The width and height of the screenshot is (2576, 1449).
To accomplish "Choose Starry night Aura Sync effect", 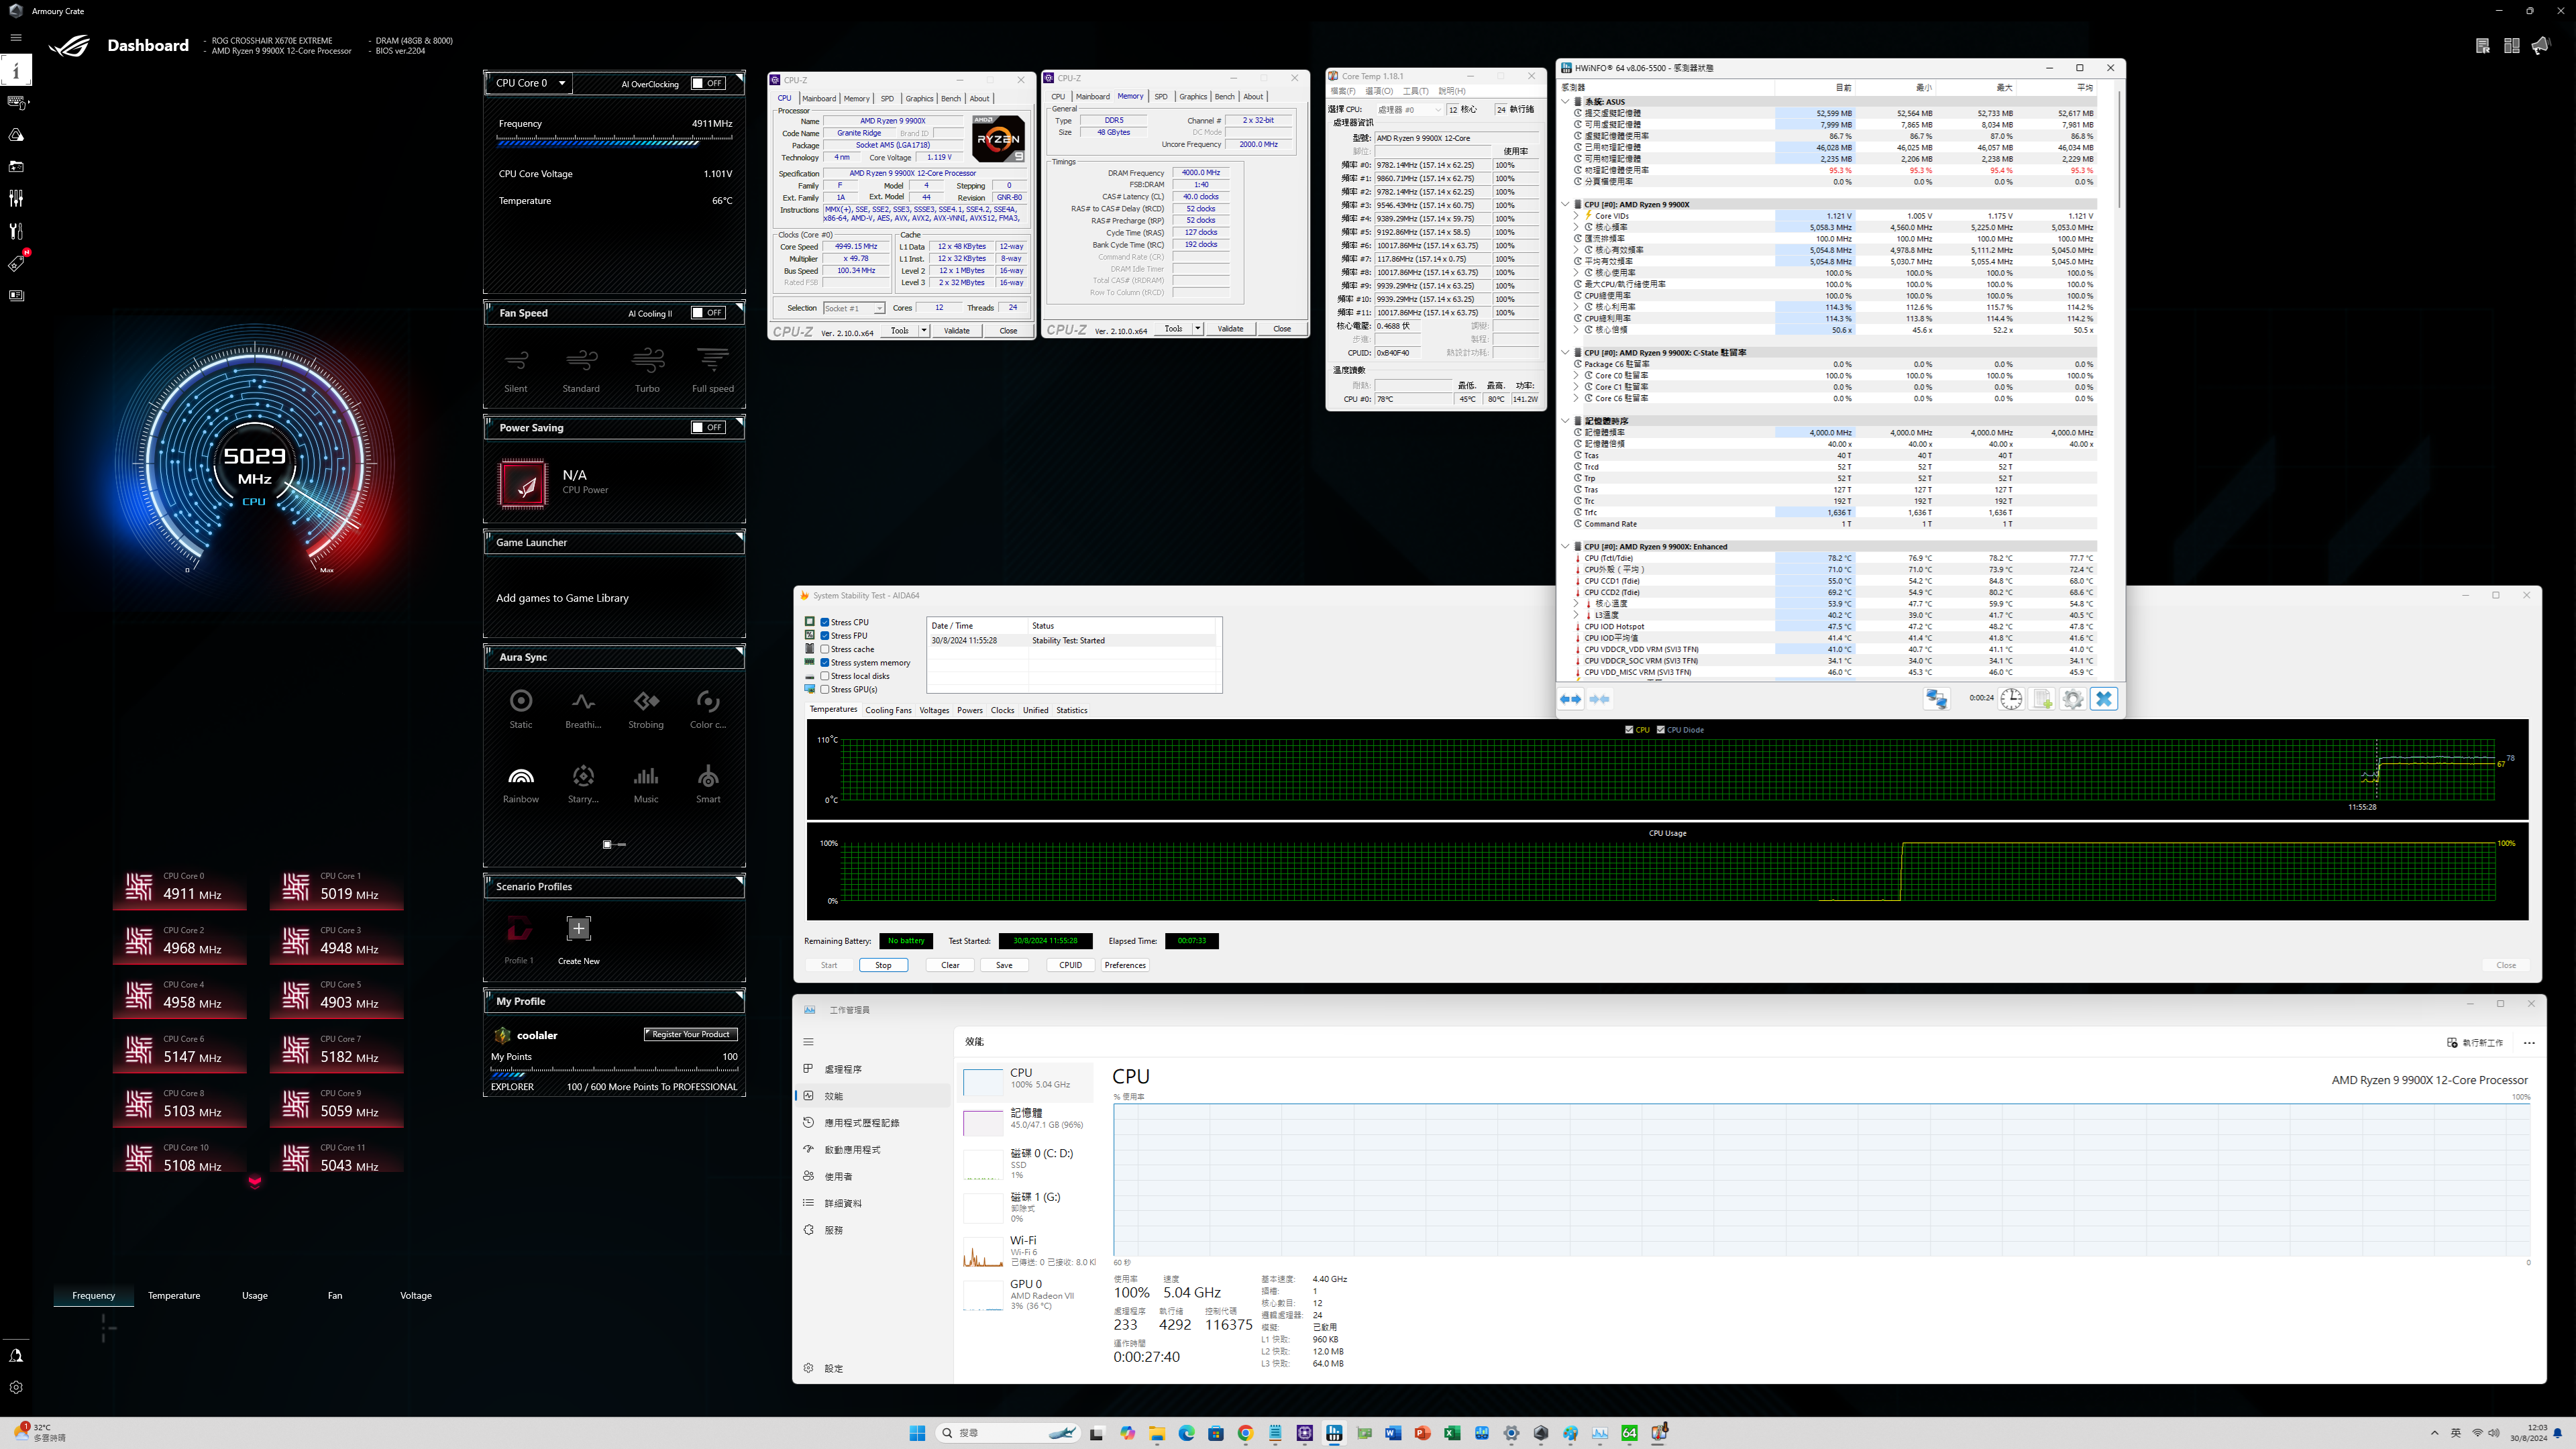I will tap(583, 784).
